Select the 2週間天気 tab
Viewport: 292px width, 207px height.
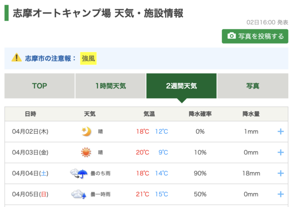[x=181, y=86]
